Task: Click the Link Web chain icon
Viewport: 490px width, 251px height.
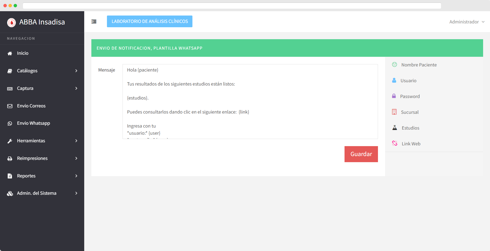Action: (x=395, y=143)
